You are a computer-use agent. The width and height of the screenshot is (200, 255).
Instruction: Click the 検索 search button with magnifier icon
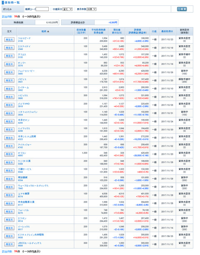182,9
